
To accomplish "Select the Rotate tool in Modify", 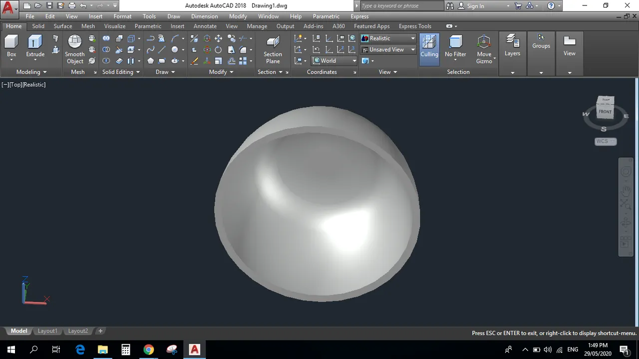I will [219, 50].
